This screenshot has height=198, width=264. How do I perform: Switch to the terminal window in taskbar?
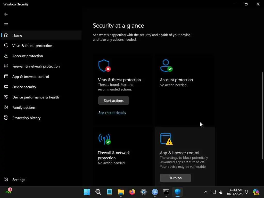point(166,192)
